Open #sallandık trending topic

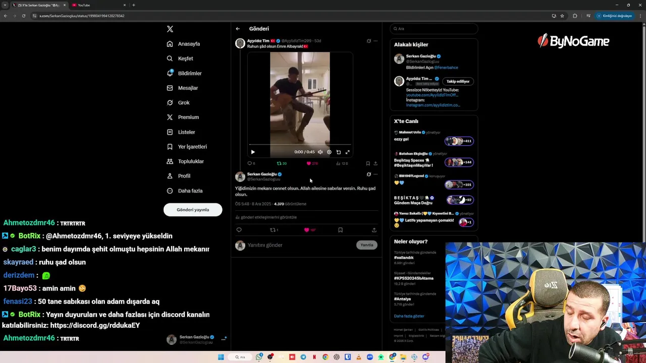(x=404, y=258)
